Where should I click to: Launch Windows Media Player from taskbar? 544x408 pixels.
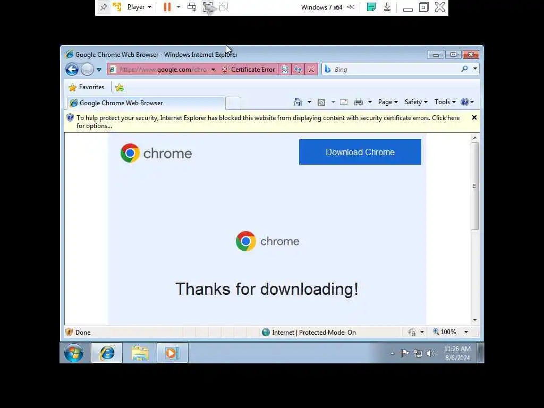(172, 353)
